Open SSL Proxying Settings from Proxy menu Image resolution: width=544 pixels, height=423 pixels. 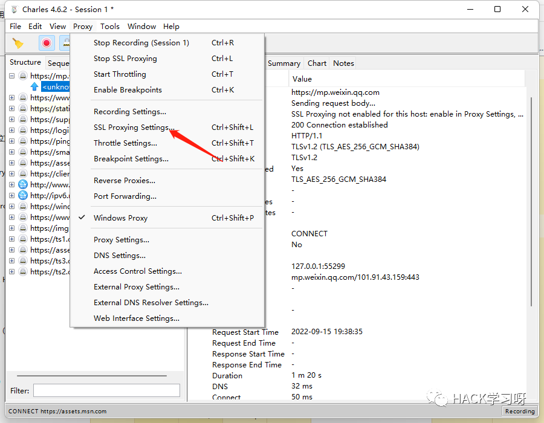pos(167,128)
